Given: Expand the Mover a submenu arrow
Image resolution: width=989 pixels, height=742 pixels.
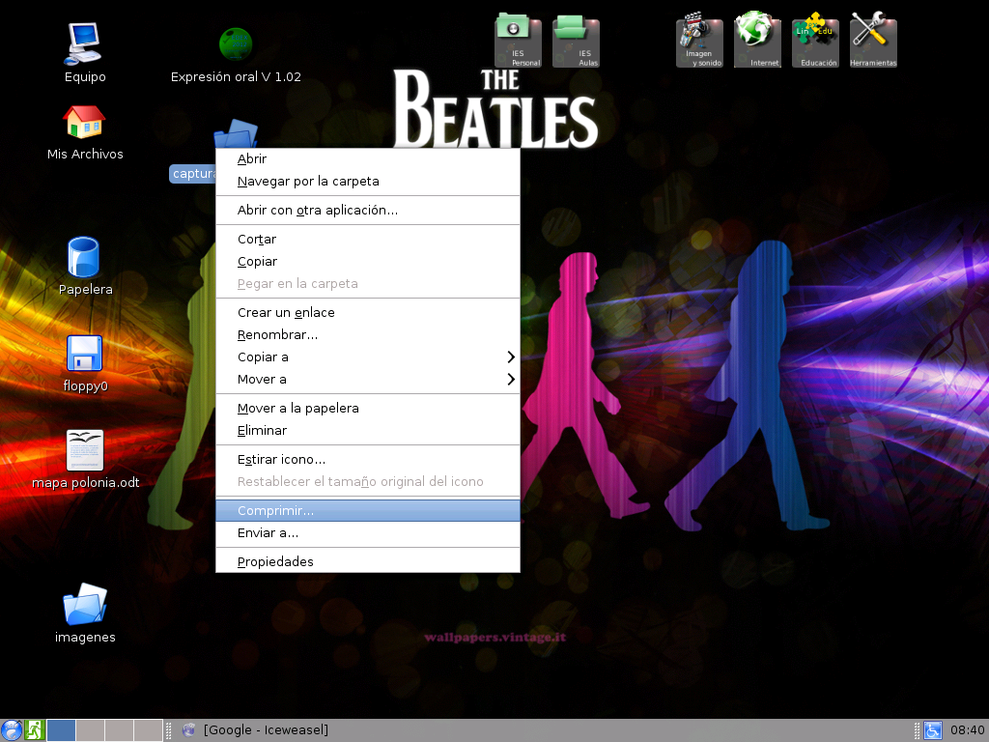Looking at the screenshot, I should click(x=511, y=379).
